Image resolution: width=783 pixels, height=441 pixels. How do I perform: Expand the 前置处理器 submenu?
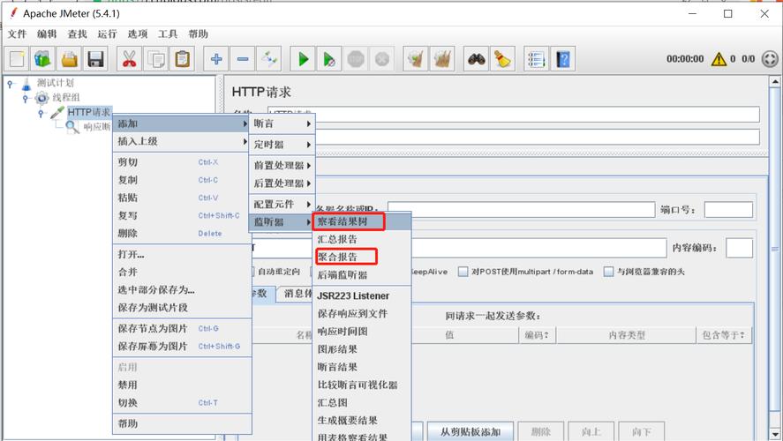[282, 166]
